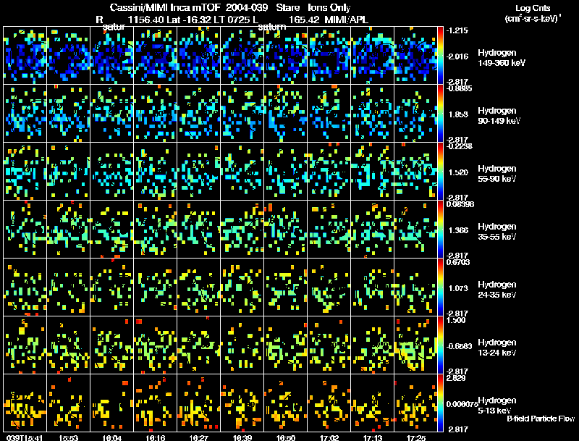The image size is (579, 441).
Task: Click the '1.366' color scale value
Action: pyautogui.click(x=458, y=230)
